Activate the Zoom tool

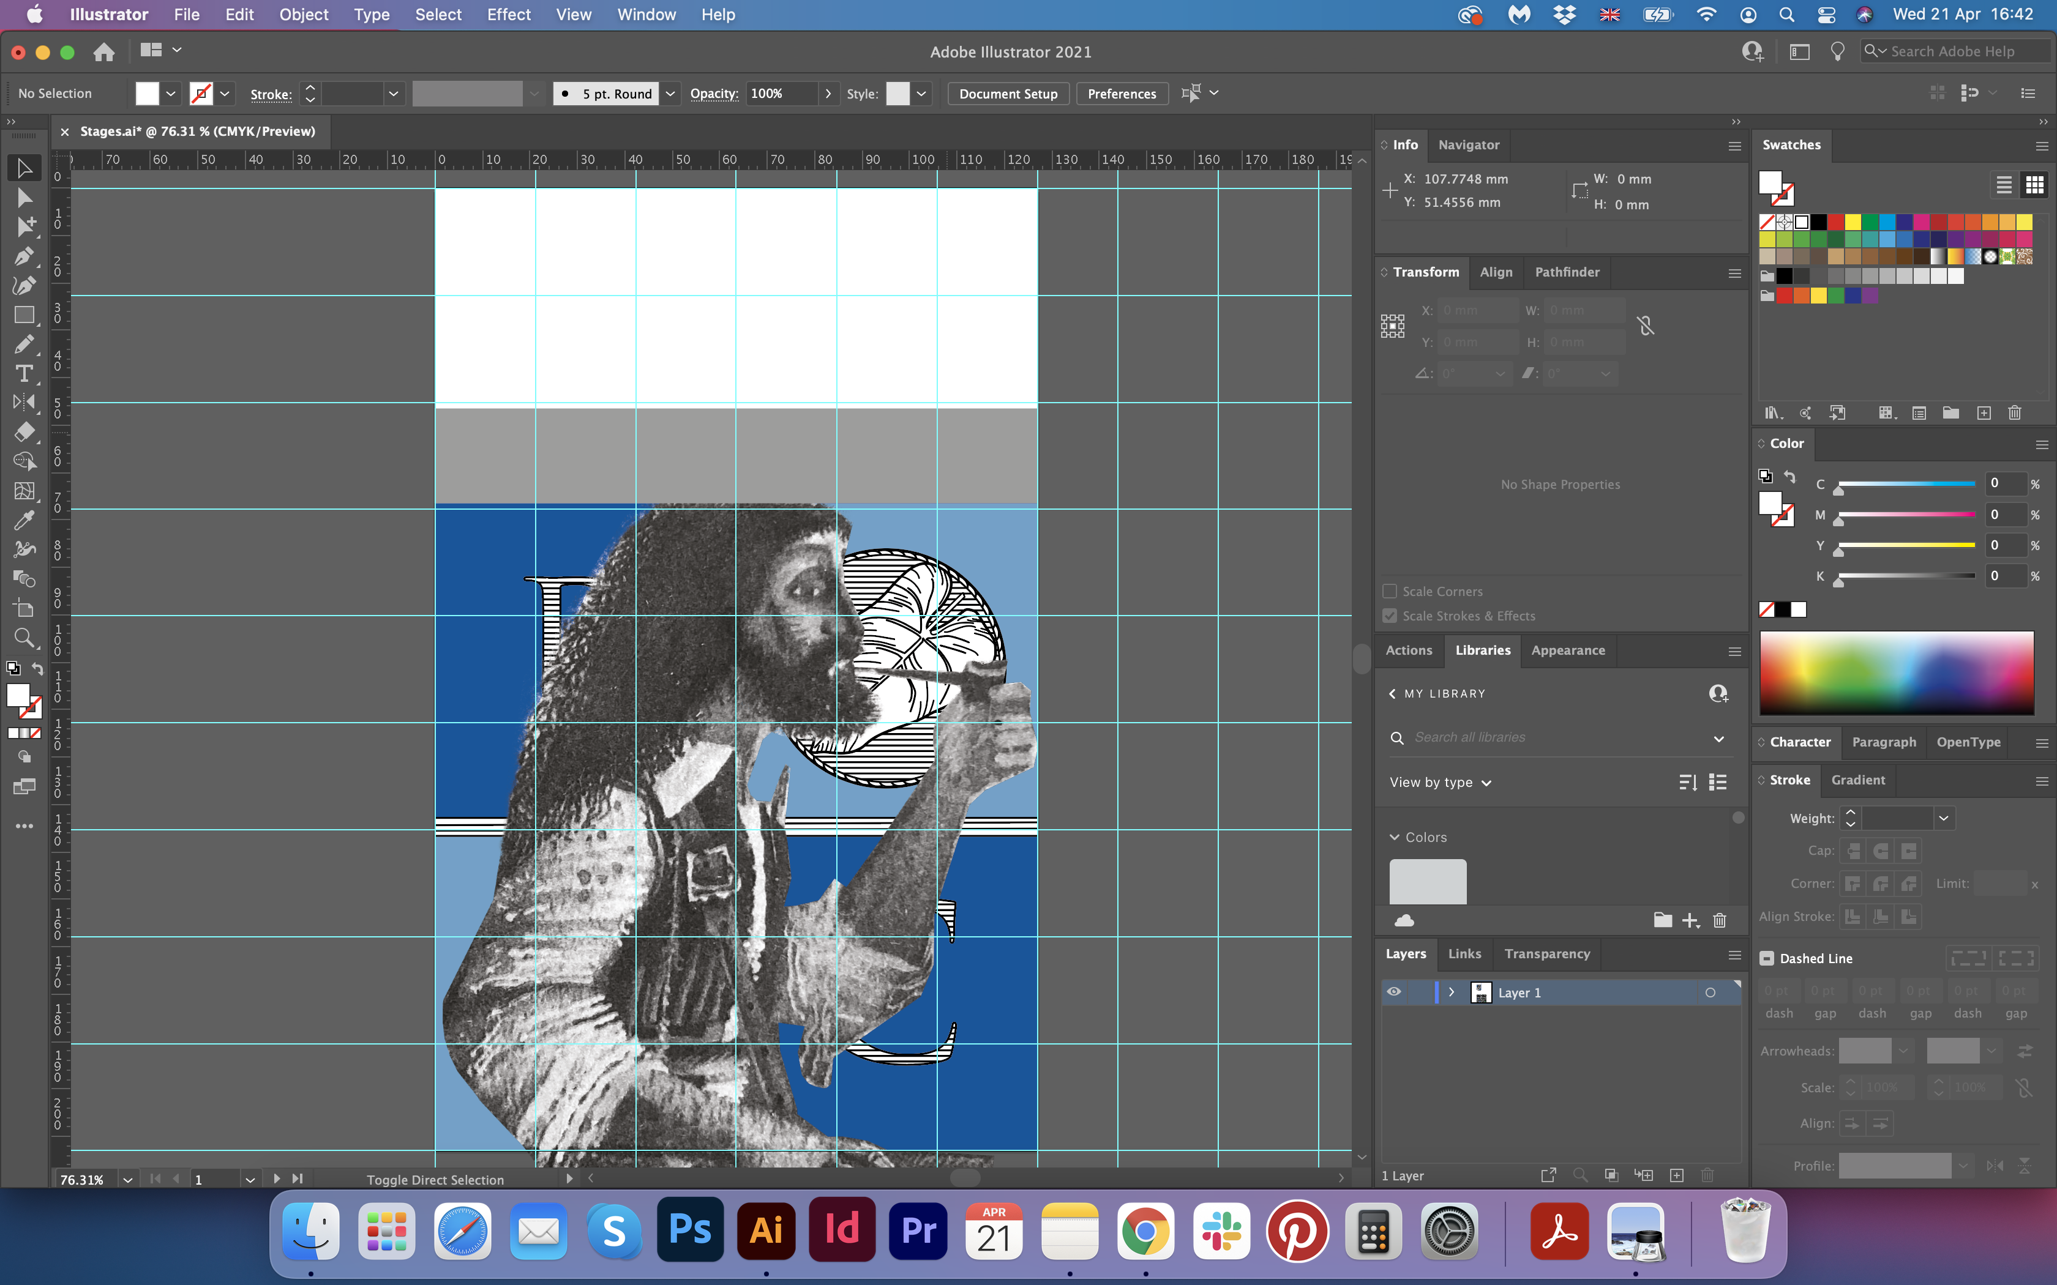click(24, 638)
